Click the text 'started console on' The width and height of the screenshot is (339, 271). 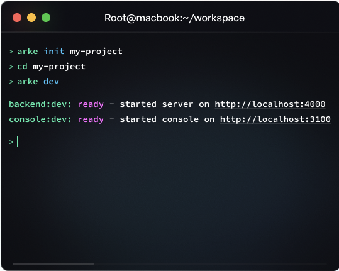pyautogui.click(x=167, y=119)
